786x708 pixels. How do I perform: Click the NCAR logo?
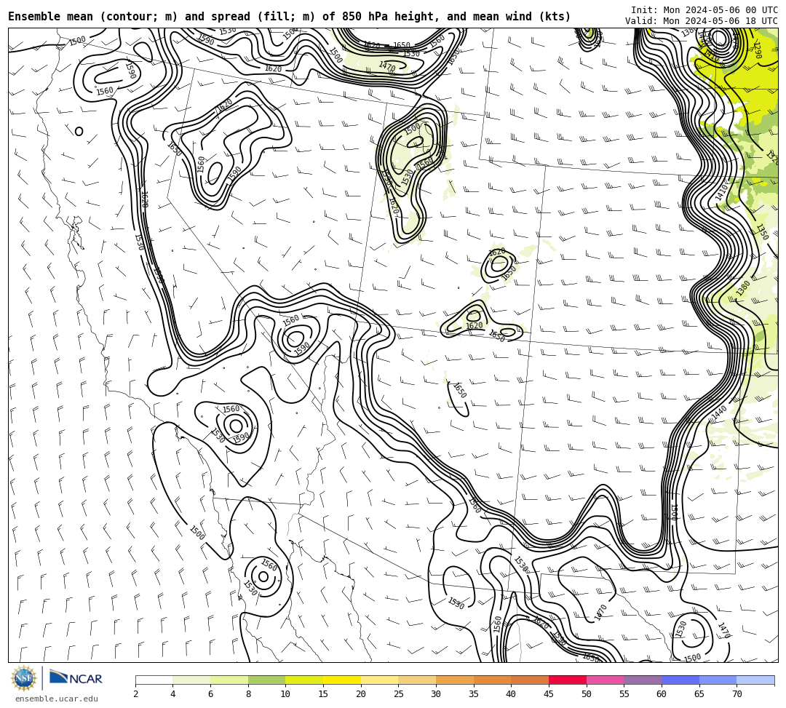point(76,678)
